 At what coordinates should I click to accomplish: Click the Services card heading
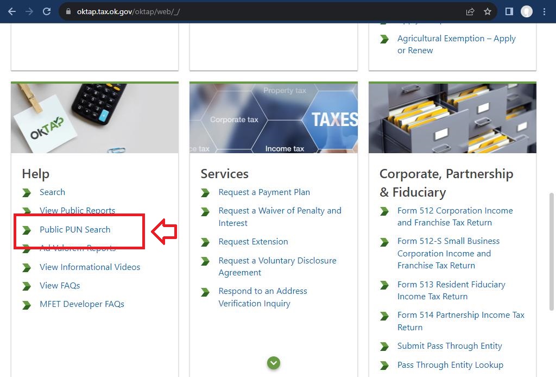(225, 174)
